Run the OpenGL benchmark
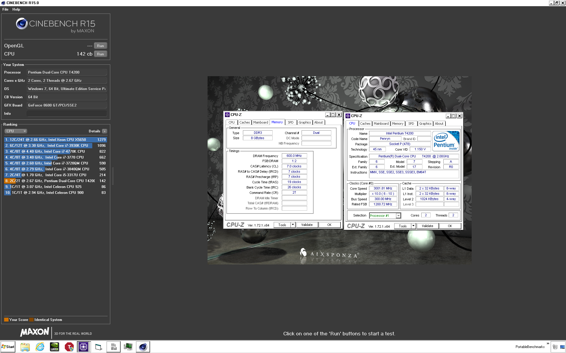The width and height of the screenshot is (566, 353). point(101,46)
